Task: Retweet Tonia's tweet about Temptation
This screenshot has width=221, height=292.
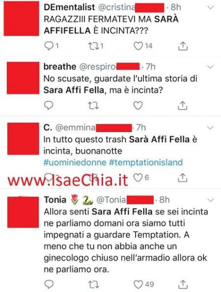Action: coord(93,284)
